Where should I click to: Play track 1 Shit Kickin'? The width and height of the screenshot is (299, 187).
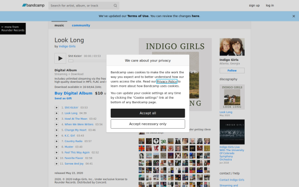coord(57,108)
